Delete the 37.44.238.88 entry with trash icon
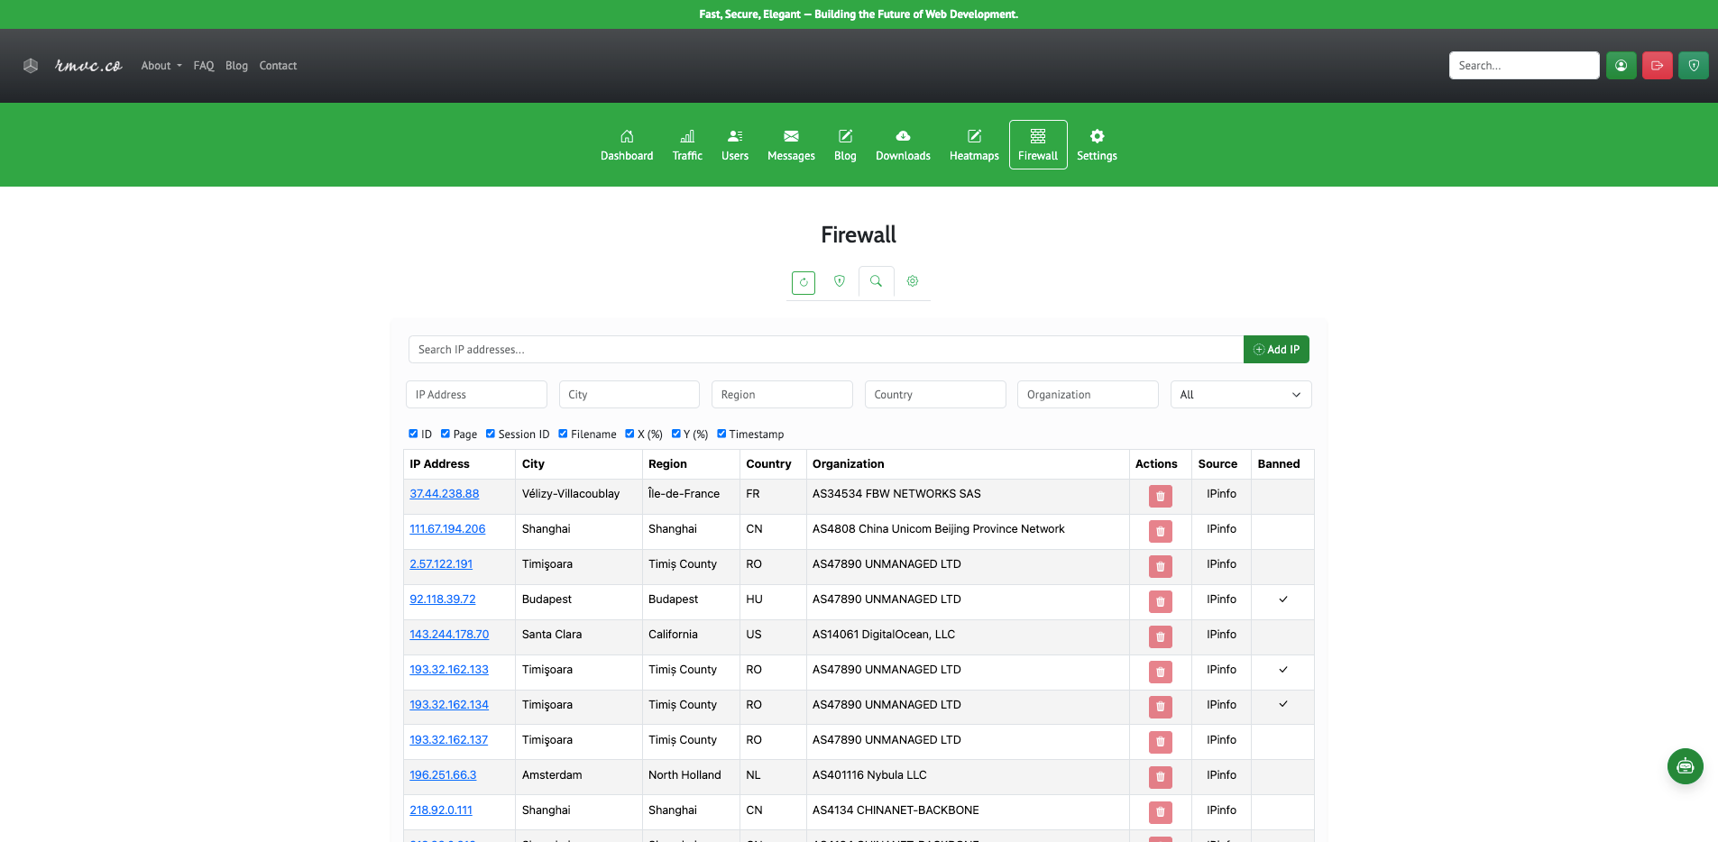 [x=1160, y=496]
